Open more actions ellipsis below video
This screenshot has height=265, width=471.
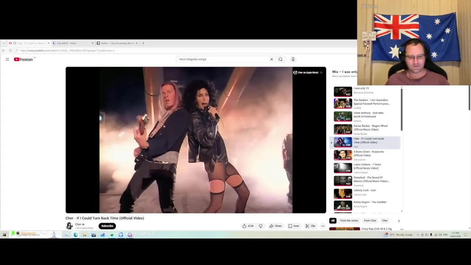(323, 226)
